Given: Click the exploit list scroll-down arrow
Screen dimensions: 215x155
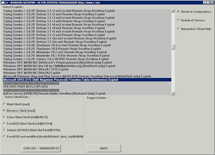Looking at the screenshot, I should (x=173, y=93).
